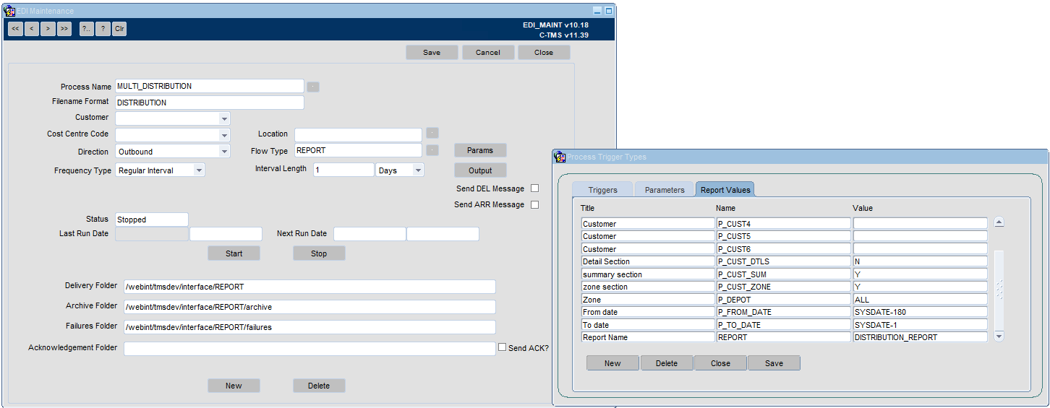The image size is (1050, 408).
Task: Click the Clr clear toolbar button
Action: 119,29
